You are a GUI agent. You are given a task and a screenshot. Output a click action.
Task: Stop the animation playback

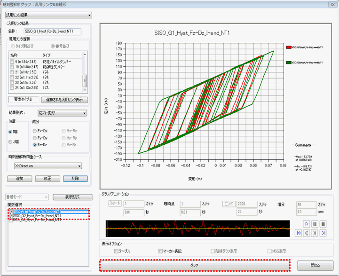pyautogui.click(x=323, y=224)
